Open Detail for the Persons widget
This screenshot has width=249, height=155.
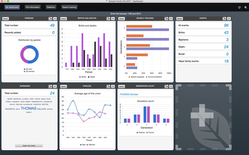click(6, 19)
